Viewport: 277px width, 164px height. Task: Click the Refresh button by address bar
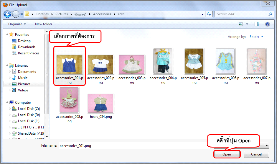coord(209,14)
